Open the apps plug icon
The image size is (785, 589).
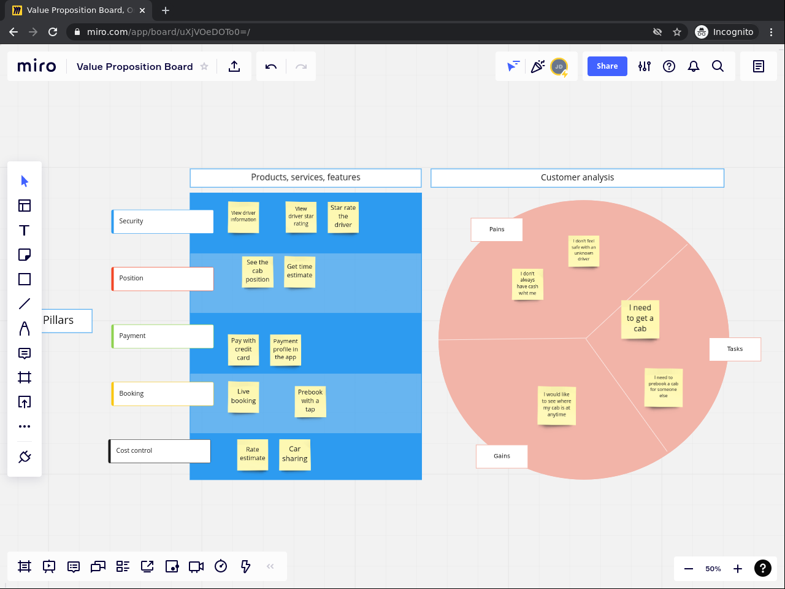click(25, 457)
